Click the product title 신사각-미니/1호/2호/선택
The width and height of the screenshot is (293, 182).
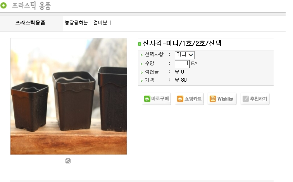pyautogui.click(x=182, y=43)
